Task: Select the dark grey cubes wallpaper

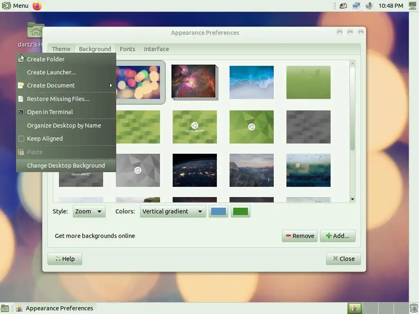Action: point(309,127)
